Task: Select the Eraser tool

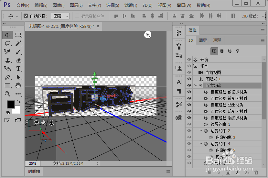Action: 18,60
